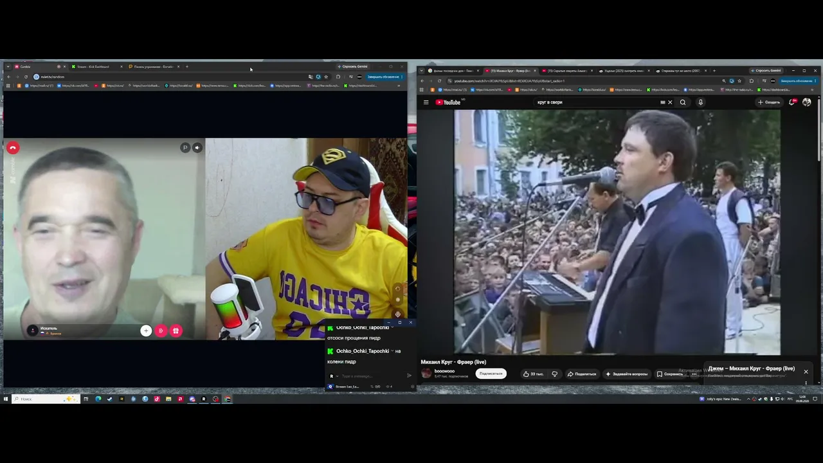Send a gift with the pink gift button
The height and width of the screenshot is (463, 823).
176,331
